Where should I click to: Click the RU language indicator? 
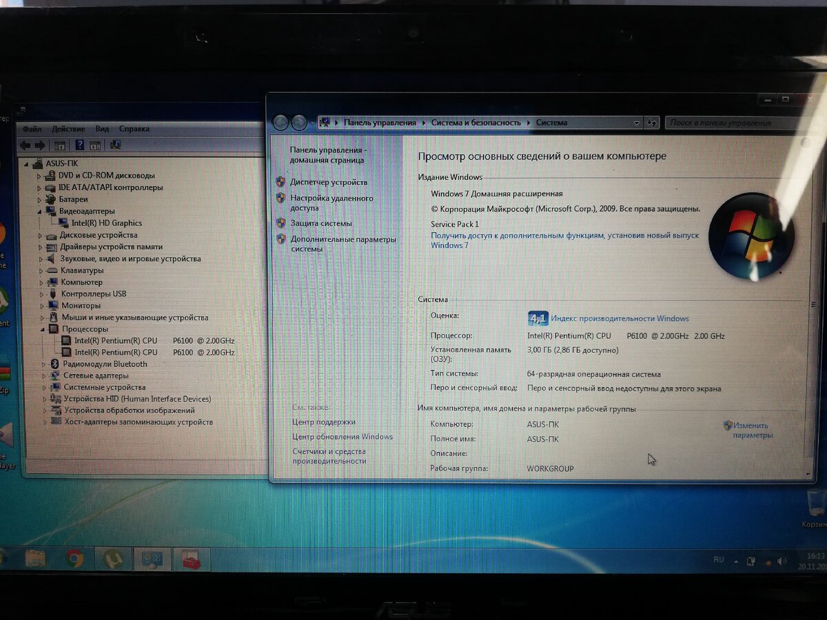pos(719,560)
